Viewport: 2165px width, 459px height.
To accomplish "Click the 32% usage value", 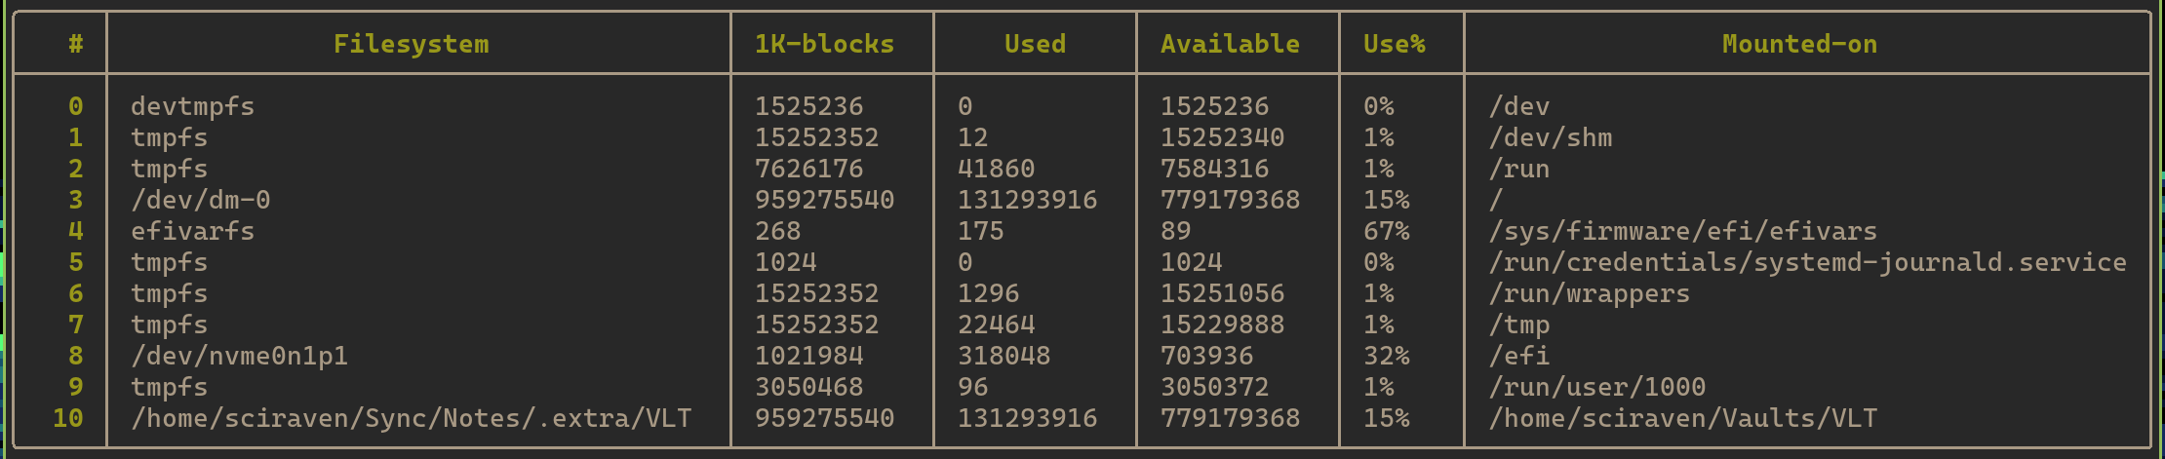I will (1386, 356).
